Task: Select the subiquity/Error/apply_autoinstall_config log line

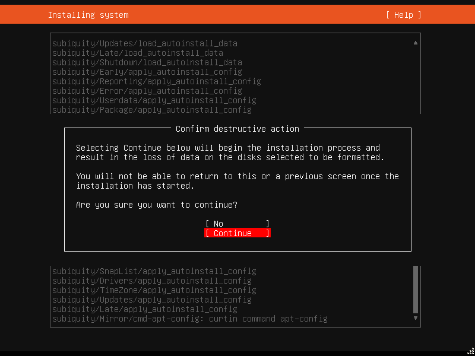Action: (147, 91)
